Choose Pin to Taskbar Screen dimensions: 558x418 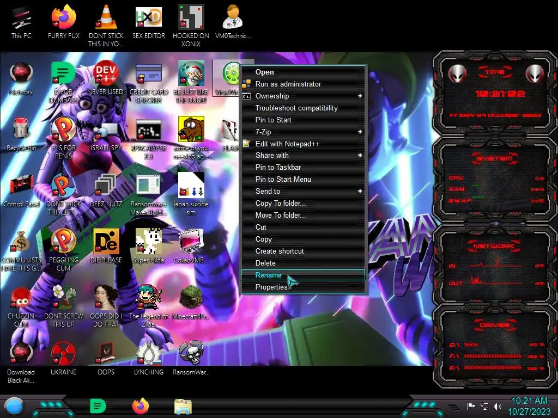coord(303,168)
